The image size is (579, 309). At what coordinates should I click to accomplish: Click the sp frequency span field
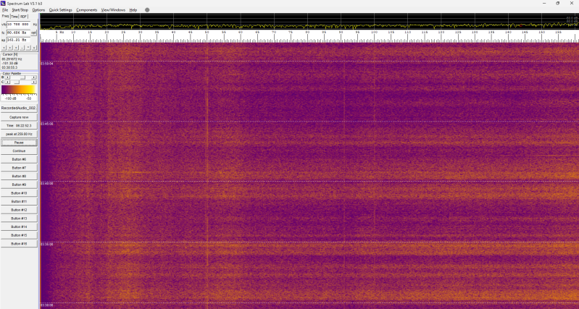[x=18, y=40]
